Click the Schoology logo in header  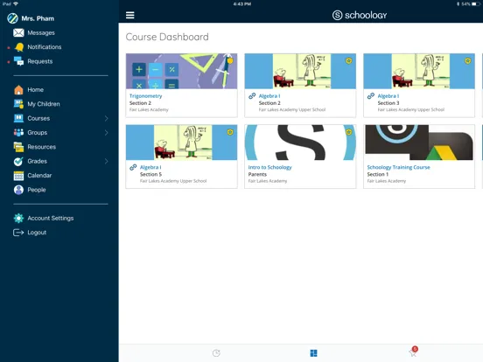click(360, 15)
